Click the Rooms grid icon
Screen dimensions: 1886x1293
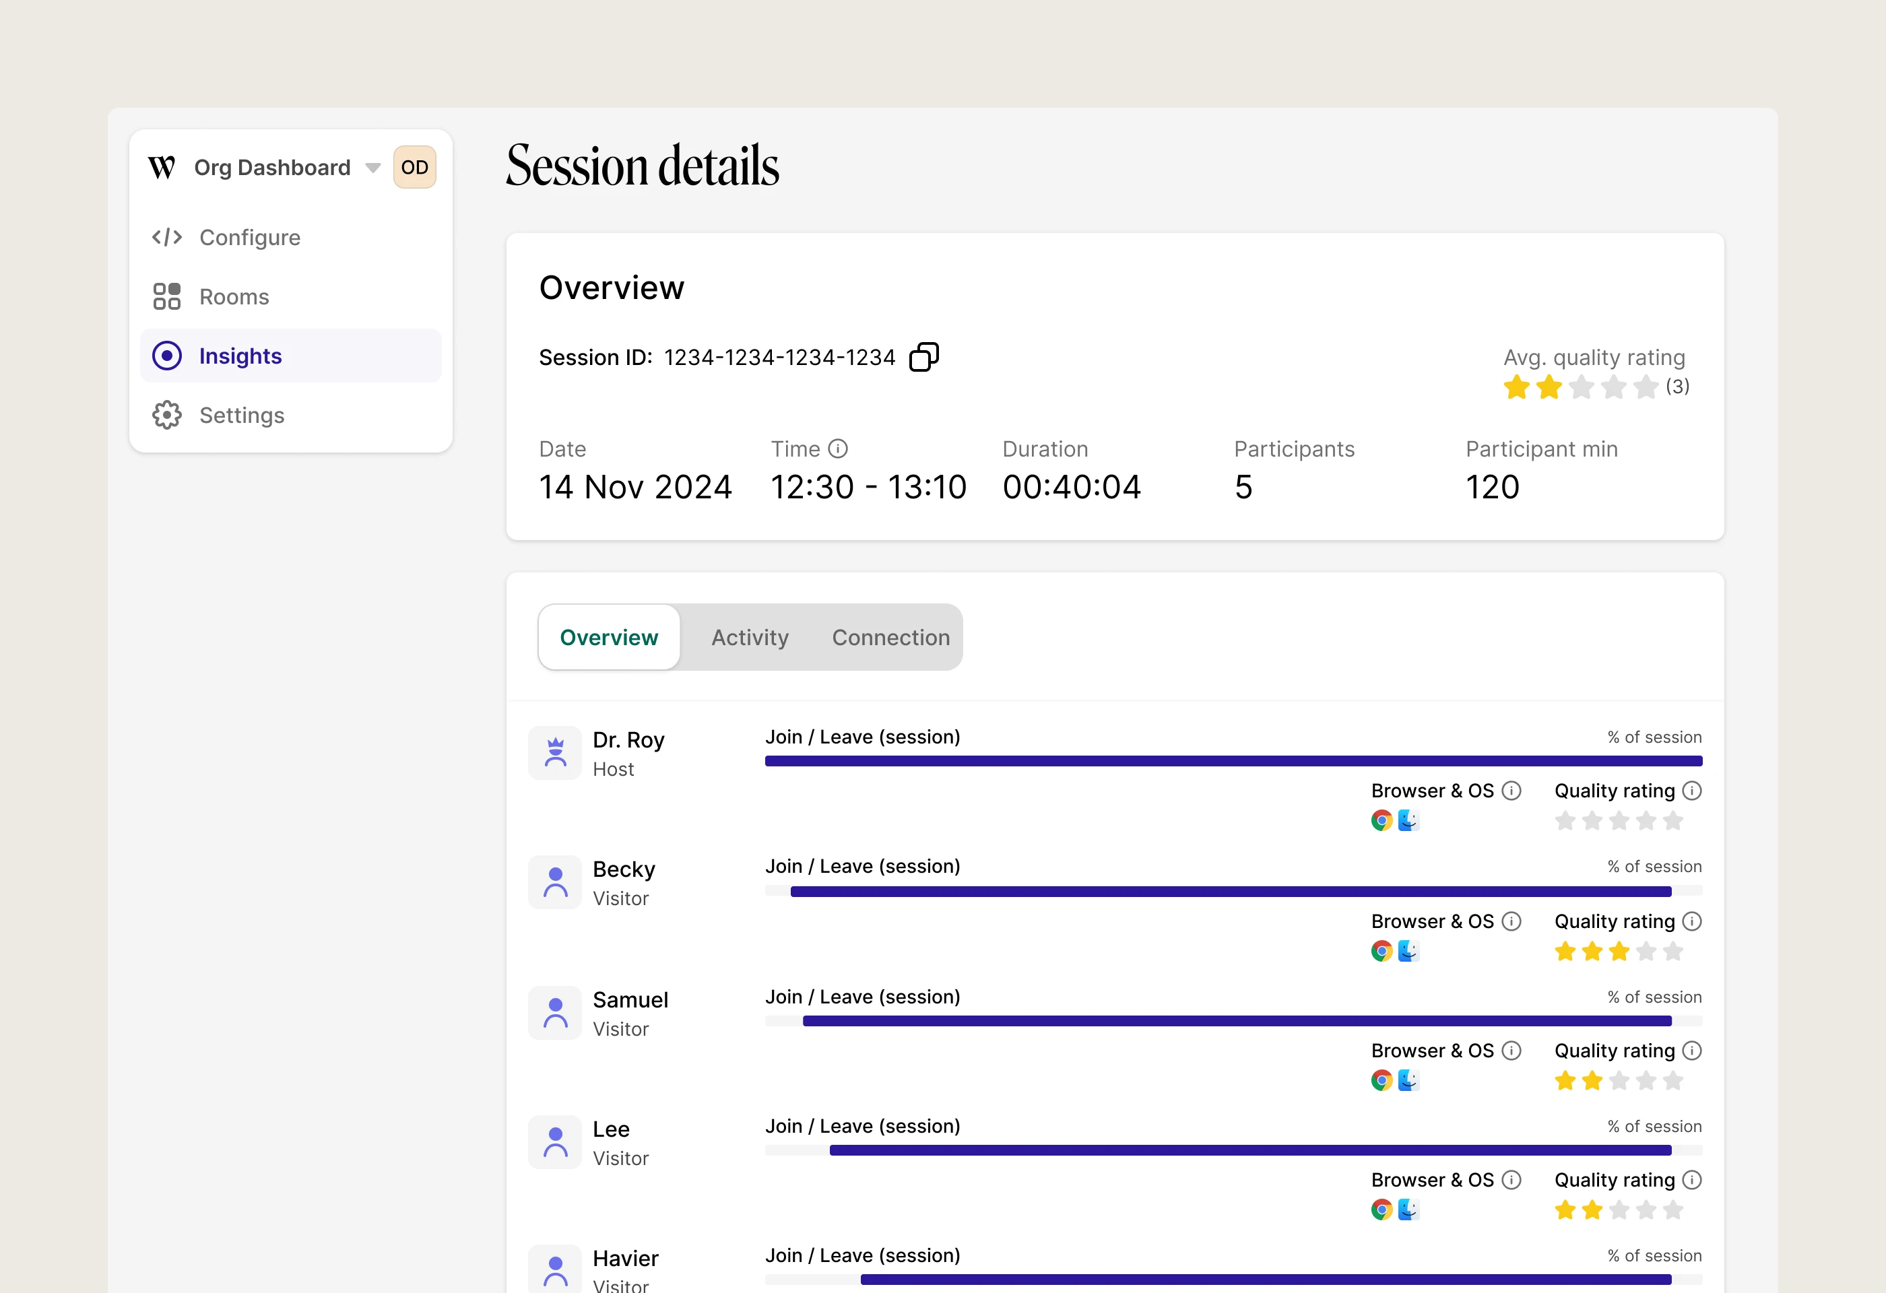pos(167,297)
